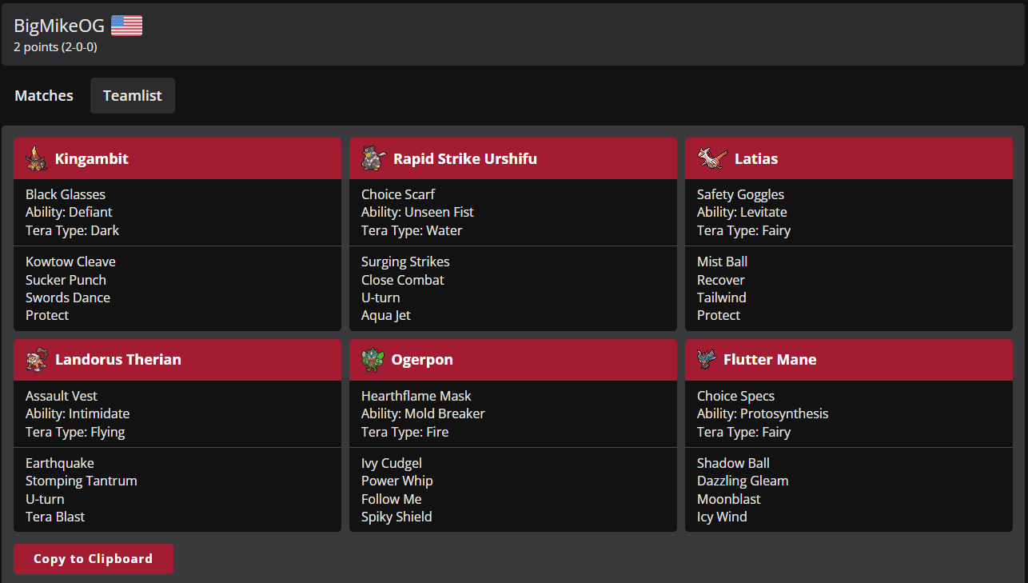Click the Rapid Strike Urshifu sprite icon
The width and height of the screenshot is (1028, 583).
coord(373,158)
